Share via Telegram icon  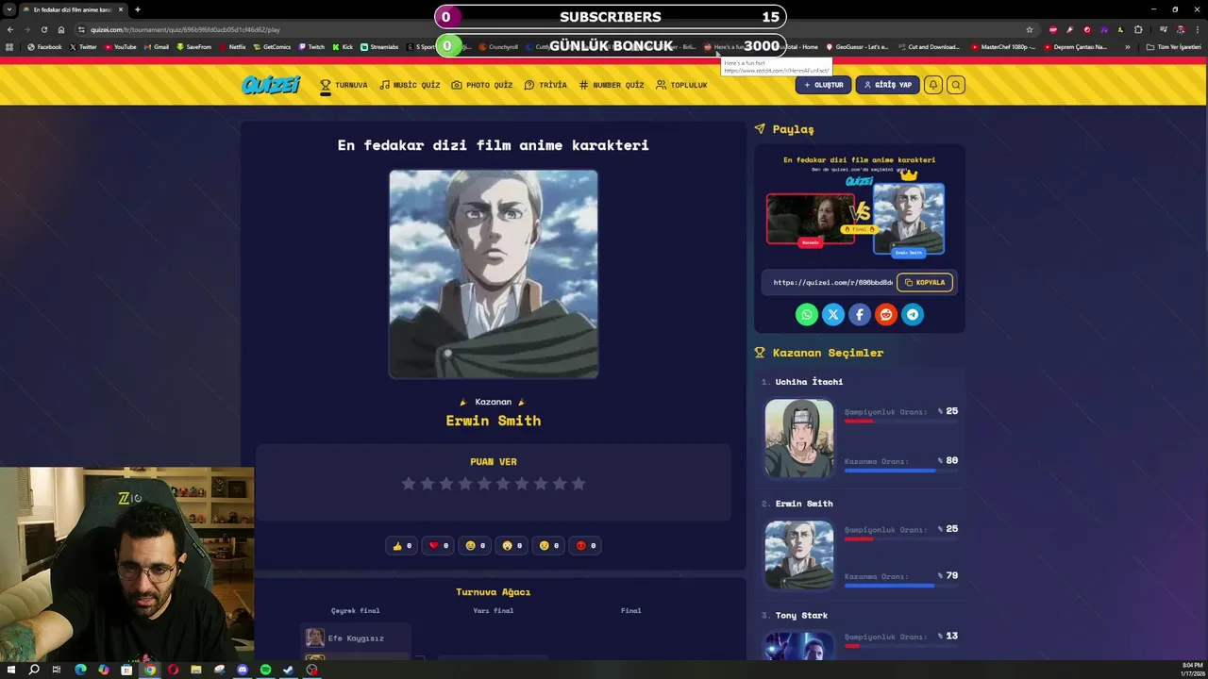(x=913, y=315)
